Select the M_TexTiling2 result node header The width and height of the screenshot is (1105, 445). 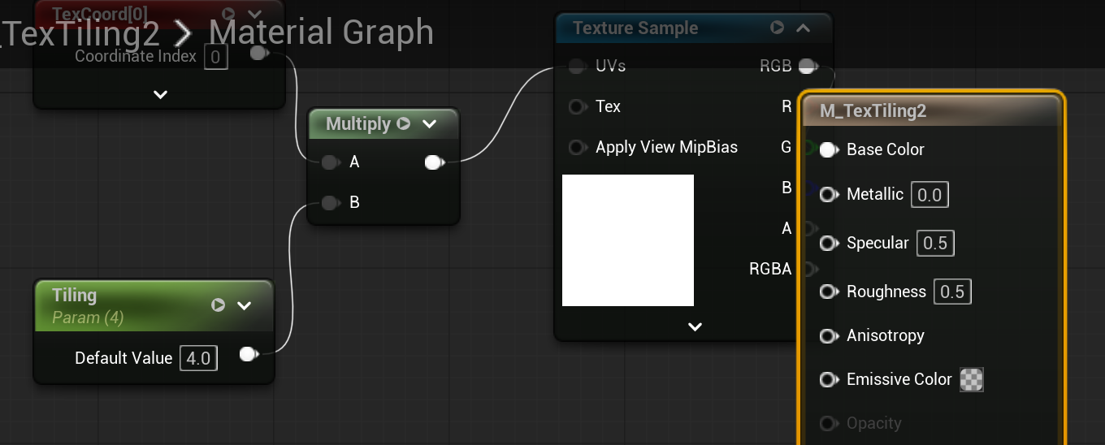click(932, 111)
